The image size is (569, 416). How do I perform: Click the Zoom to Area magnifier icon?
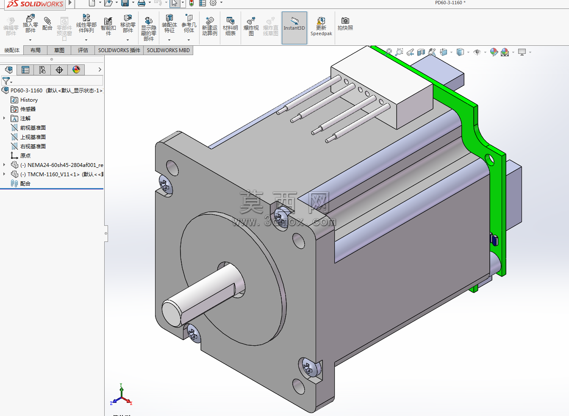399,52
